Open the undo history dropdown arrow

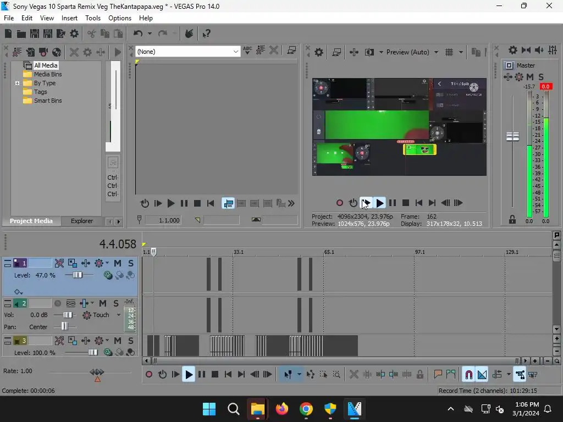point(150,34)
